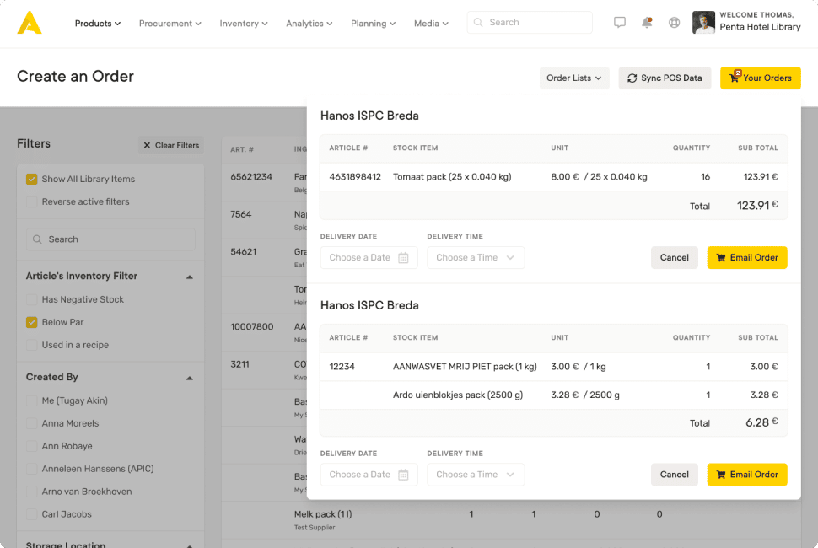Open the Procurement menu

[170, 24]
